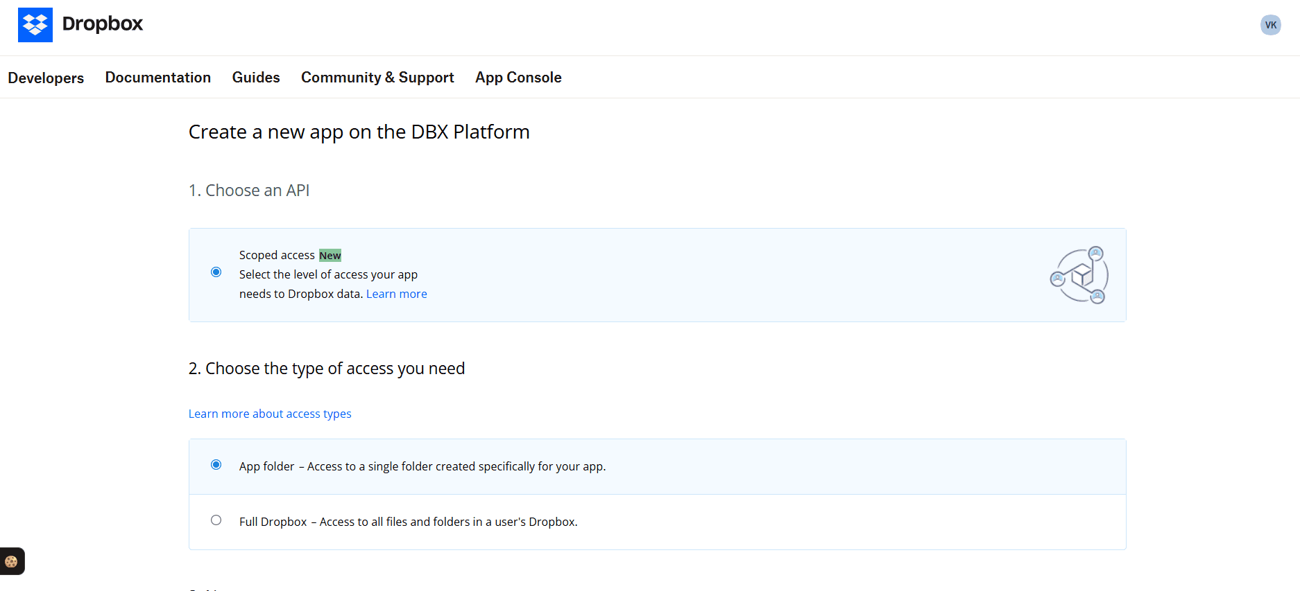Click the 'Scoped access' label text
Image resolution: width=1300 pixels, height=591 pixels.
click(x=277, y=255)
